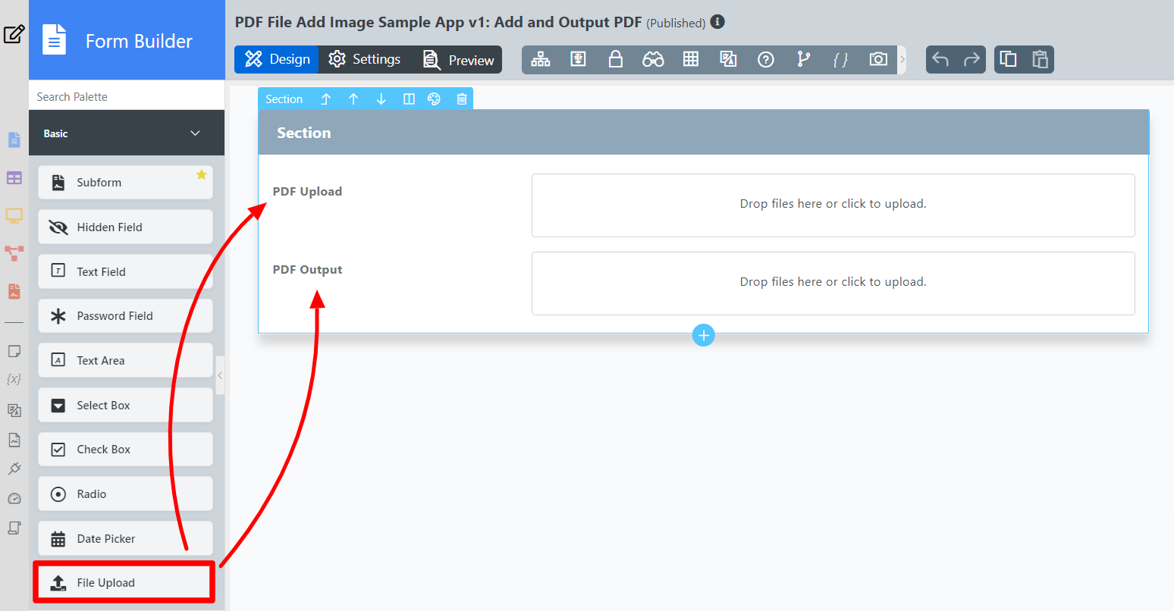Collapse the Basic palette category
Screen dimensions: 1174x611
tap(195, 133)
